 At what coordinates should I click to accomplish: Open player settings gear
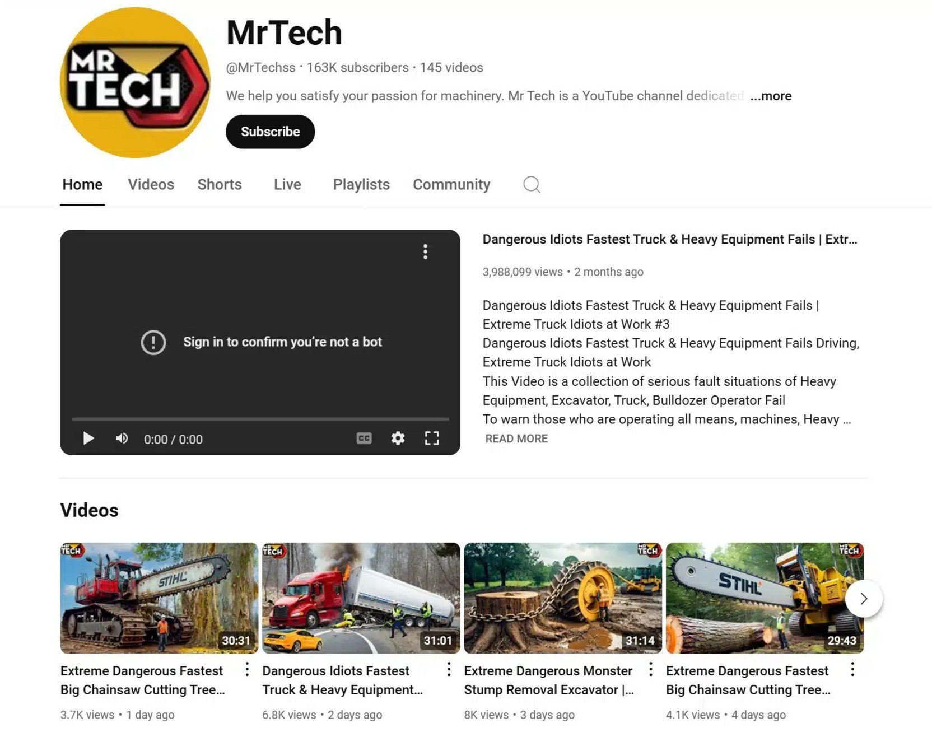[x=398, y=439]
